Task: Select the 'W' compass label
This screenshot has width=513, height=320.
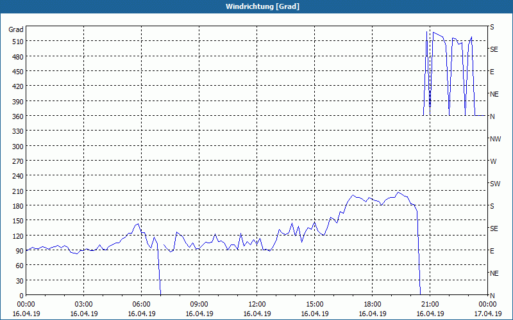Action: [x=493, y=161]
